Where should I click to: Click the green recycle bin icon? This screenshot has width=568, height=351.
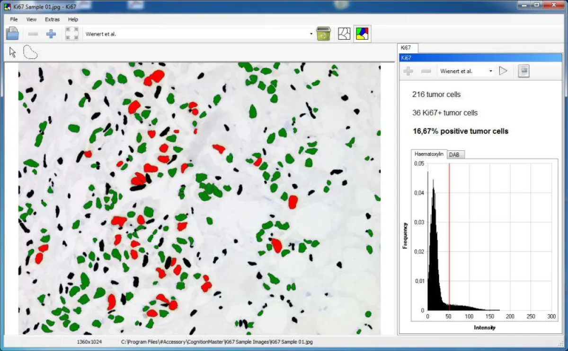coord(323,34)
